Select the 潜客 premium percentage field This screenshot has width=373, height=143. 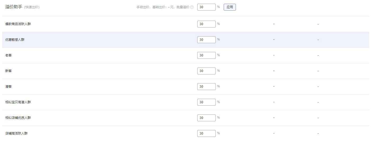click(x=206, y=87)
